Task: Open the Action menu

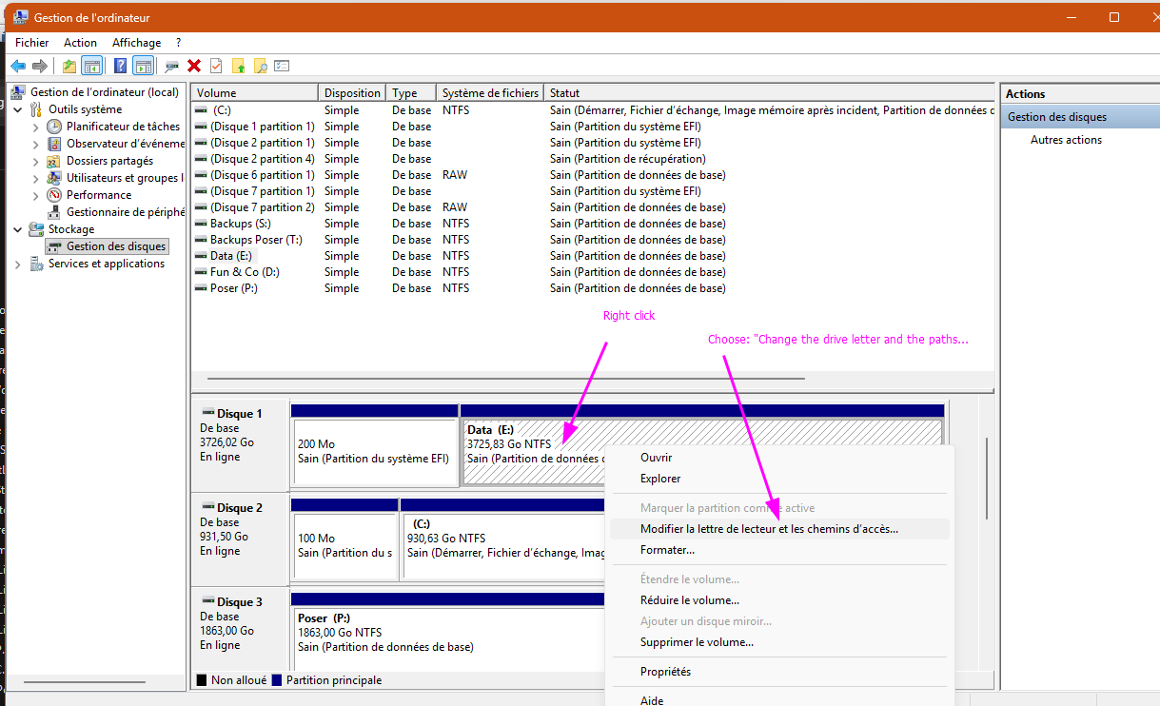Action: coord(80,43)
